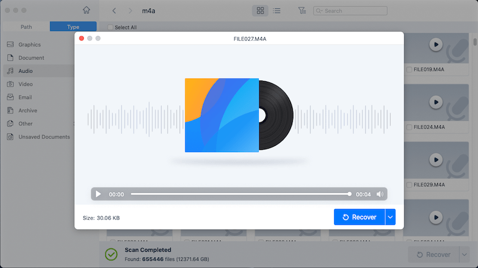This screenshot has height=268, width=478.
Task: Click the Scan Completed checkmark icon
Action: 111,254
